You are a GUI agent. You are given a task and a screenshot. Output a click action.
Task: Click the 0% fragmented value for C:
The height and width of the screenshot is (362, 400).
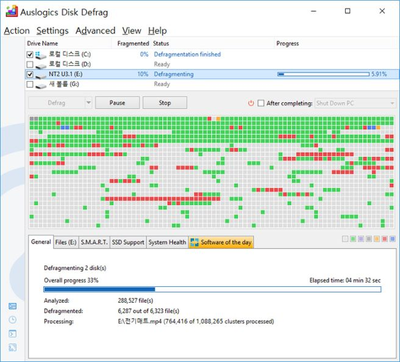pos(144,54)
